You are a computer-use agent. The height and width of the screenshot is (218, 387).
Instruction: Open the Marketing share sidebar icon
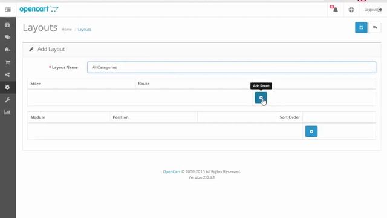click(x=7, y=74)
